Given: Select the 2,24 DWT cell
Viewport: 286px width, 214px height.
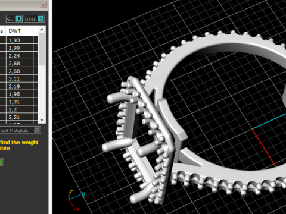Looking at the screenshot, I should pos(19,56).
